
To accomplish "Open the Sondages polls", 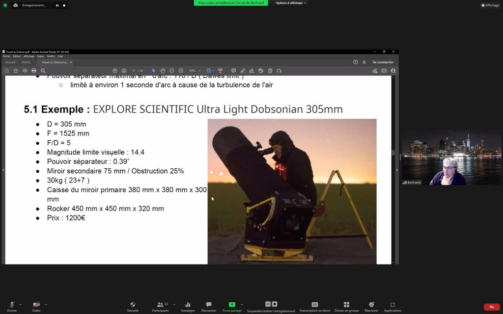I will pyautogui.click(x=188, y=307).
